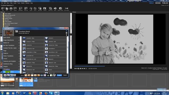The height and width of the screenshot is (95, 169).
Task: Click the Remix toolbar icon
Action: [35, 9]
